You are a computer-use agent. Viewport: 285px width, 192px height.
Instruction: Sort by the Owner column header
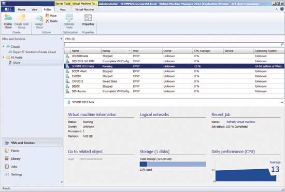click(177, 51)
